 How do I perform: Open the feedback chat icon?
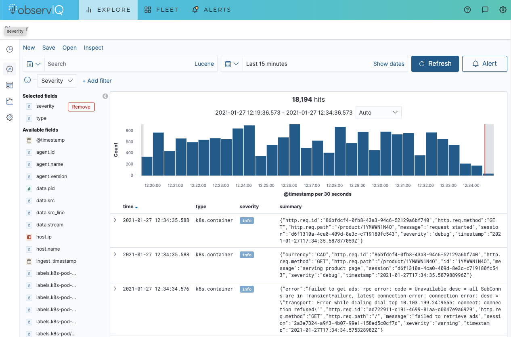pyautogui.click(x=485, y=10)
